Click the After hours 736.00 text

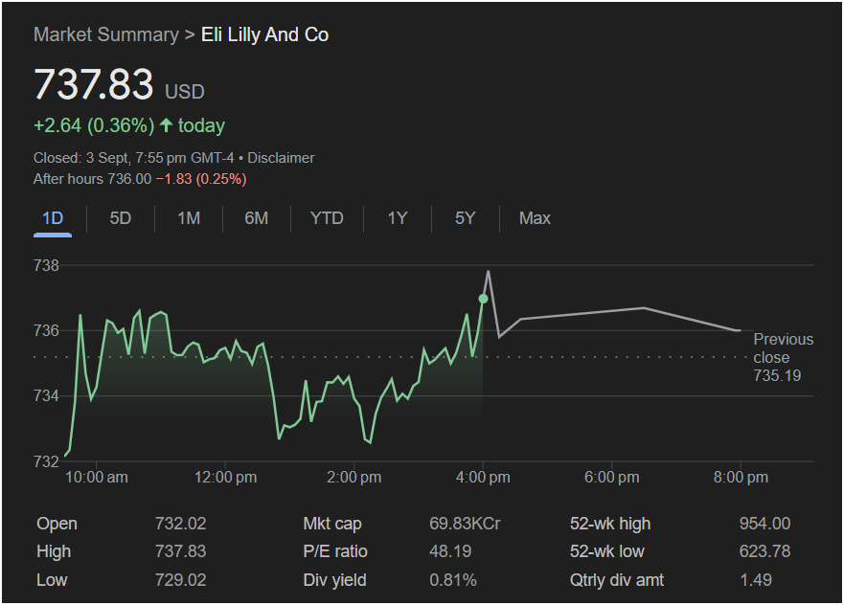(x=93, y=179)
